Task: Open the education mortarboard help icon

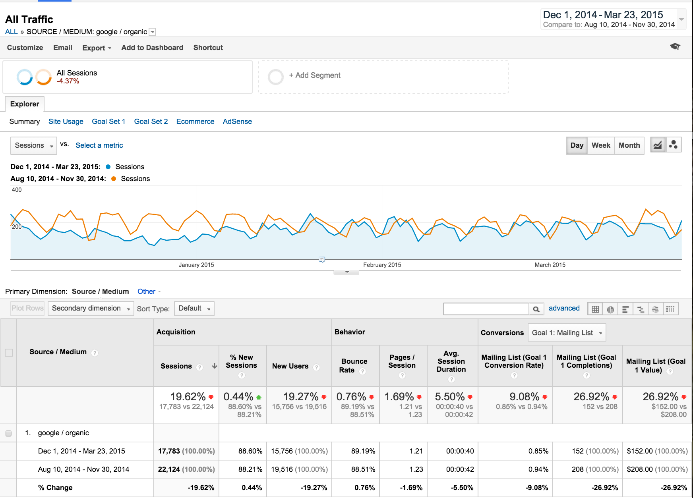Action: pos(675,46)
